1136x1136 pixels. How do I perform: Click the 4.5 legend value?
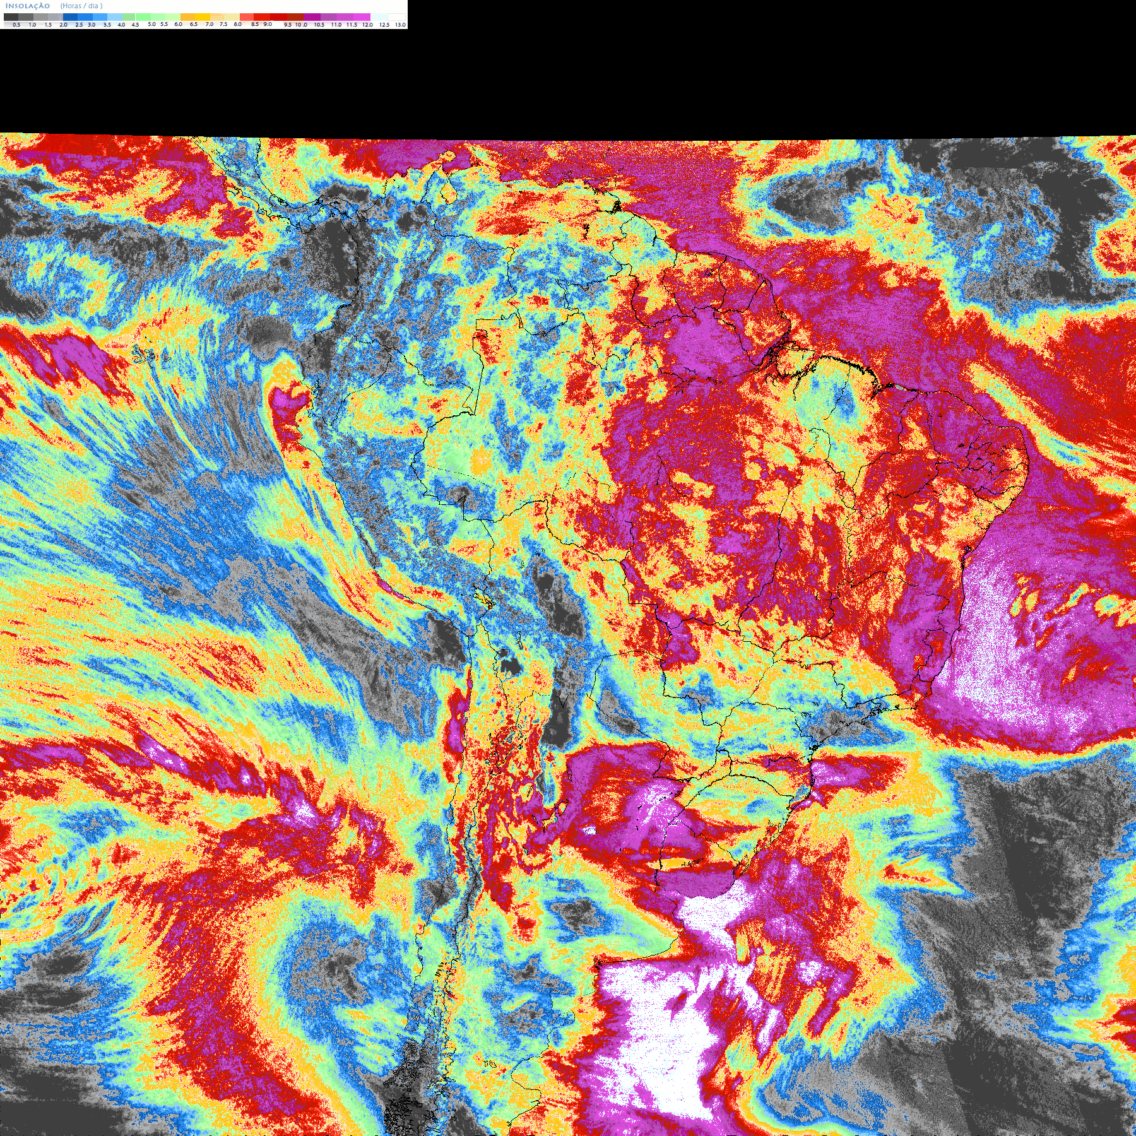point(135,25)
